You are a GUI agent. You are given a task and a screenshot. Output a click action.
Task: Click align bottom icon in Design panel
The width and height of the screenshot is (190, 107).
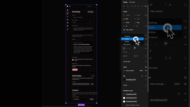coord(142,6)
